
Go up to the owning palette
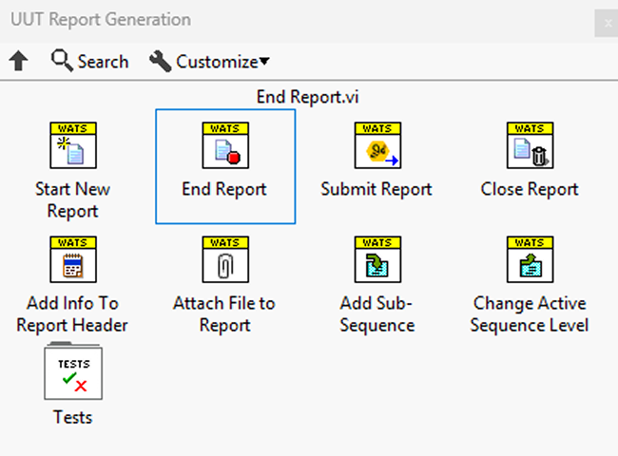19,62
